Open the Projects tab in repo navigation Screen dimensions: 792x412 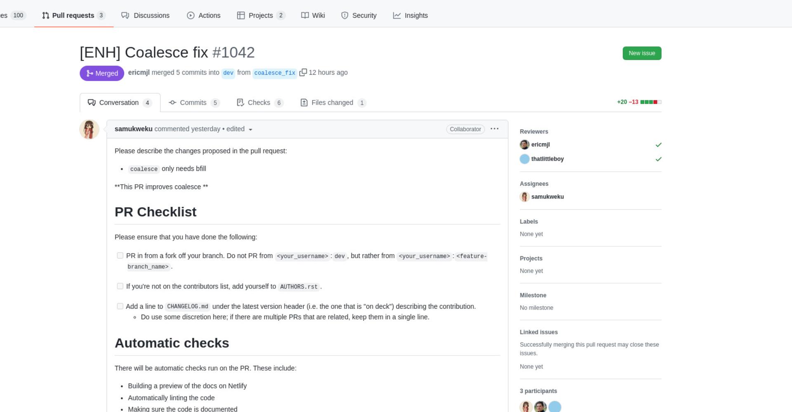(261, 15)
